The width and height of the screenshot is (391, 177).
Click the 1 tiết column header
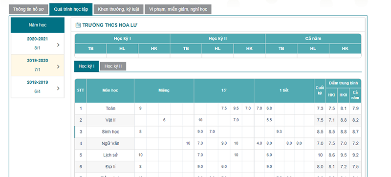284,90
